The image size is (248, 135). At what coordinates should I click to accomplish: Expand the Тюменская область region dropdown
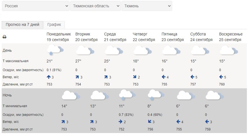(x=95, y=6)
